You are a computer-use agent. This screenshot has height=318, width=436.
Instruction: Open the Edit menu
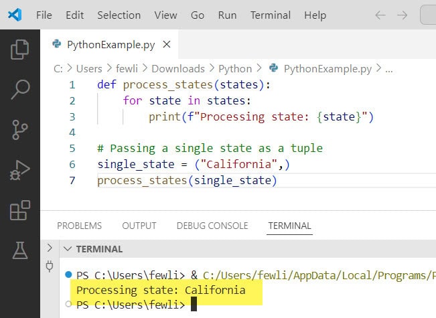click(74, 15)
